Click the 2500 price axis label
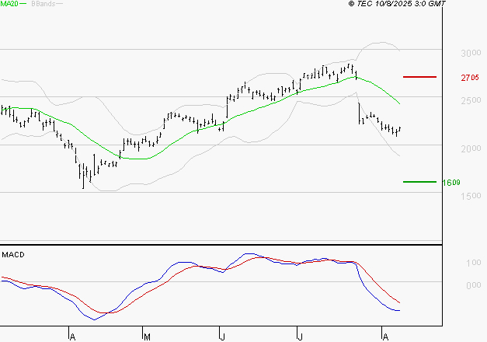This screenshot has width=487, height=342. pos(471,100)
